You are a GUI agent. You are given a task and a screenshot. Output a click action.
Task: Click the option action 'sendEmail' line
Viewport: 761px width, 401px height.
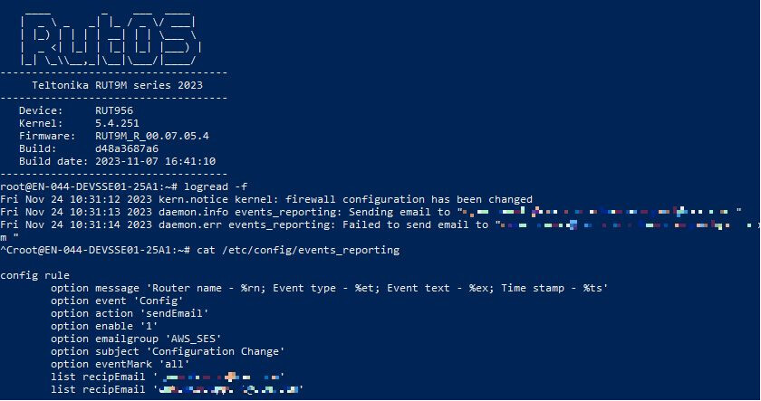click(130, 313)
